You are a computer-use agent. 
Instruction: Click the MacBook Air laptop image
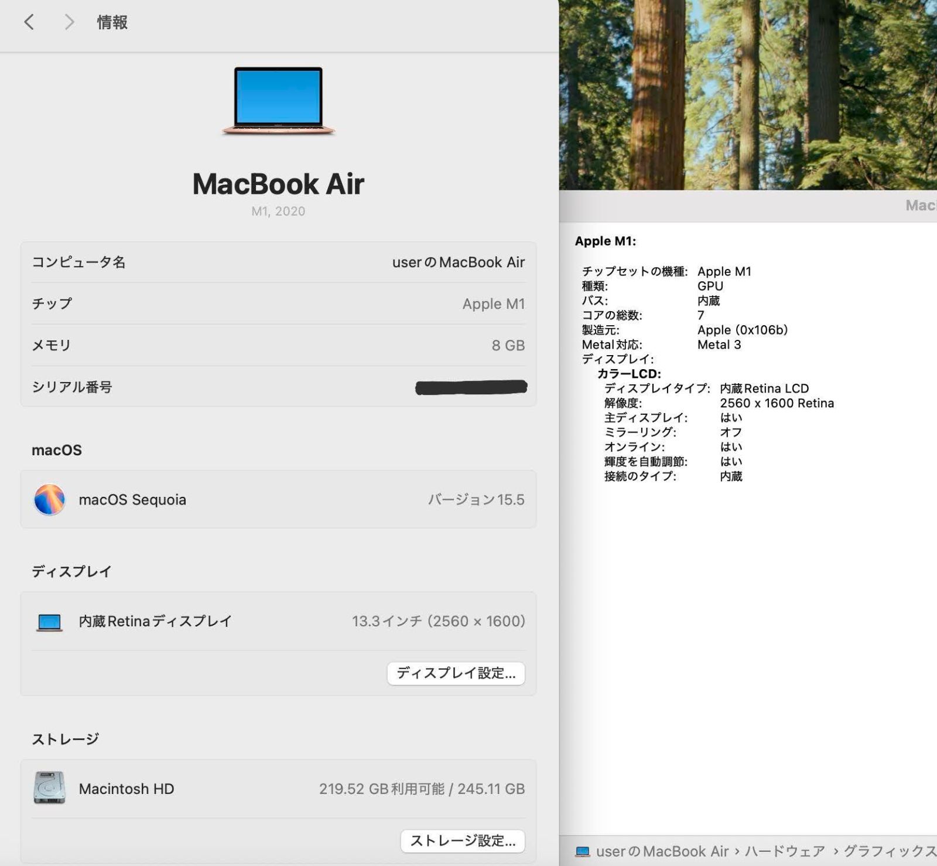pos(278,101)
